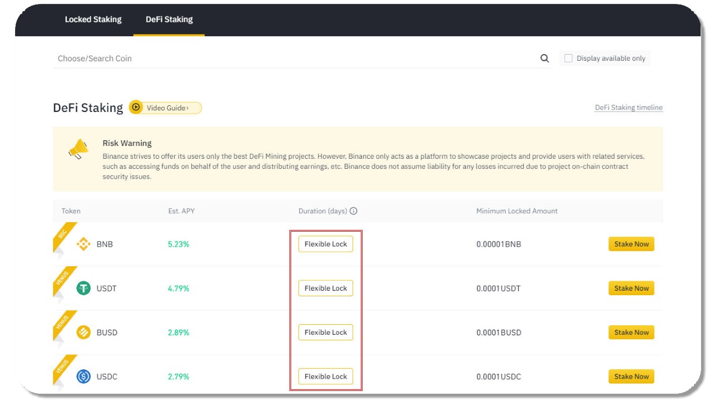Click the USDT token name
This screenshot has height=401, width=714.
coord(107,288)
